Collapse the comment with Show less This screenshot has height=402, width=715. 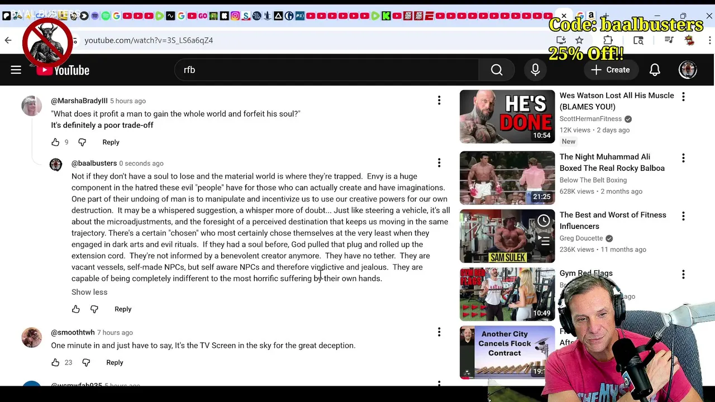point(89,292)
